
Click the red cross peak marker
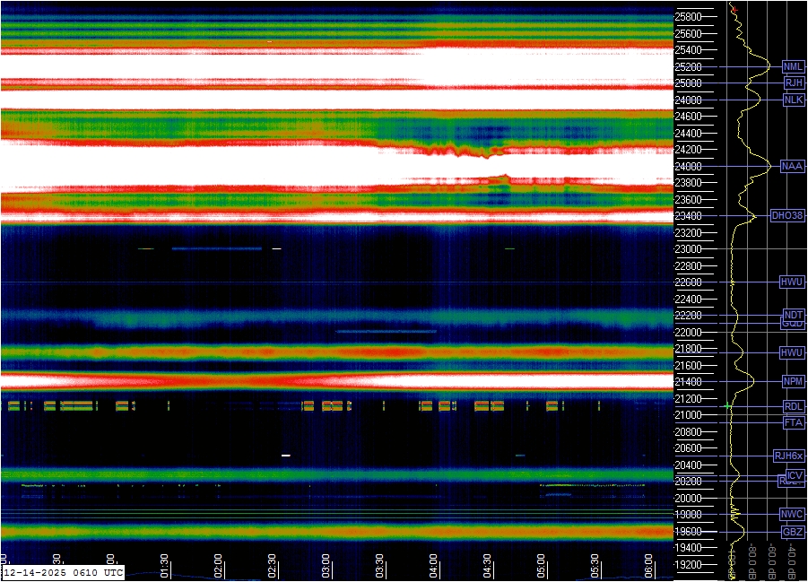734,10
